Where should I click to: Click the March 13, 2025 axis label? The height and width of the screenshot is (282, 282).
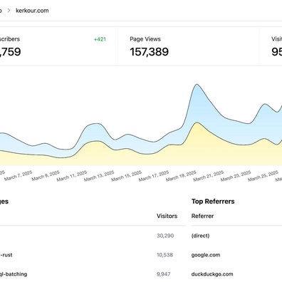(99, 176)
